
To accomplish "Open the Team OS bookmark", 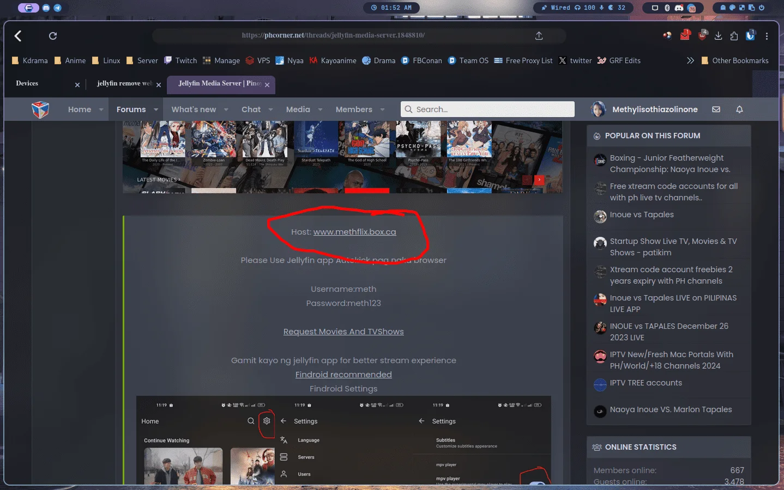I will [468, 60].
